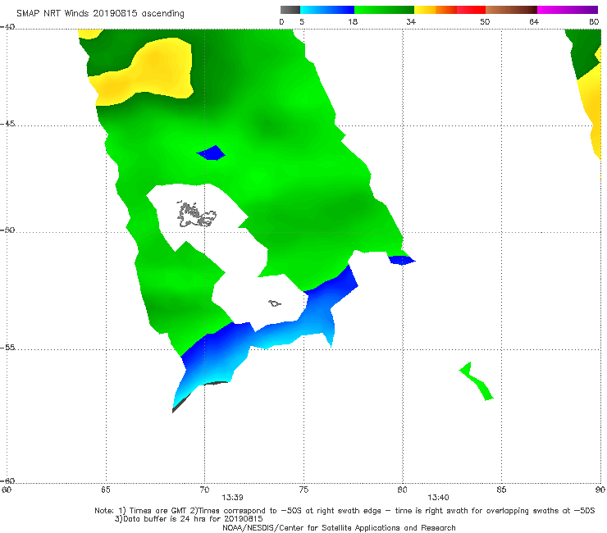Select the brown segment of the colorbar
Screen dimensions: 607x533
pyautogui.click(x=511, y=10)
